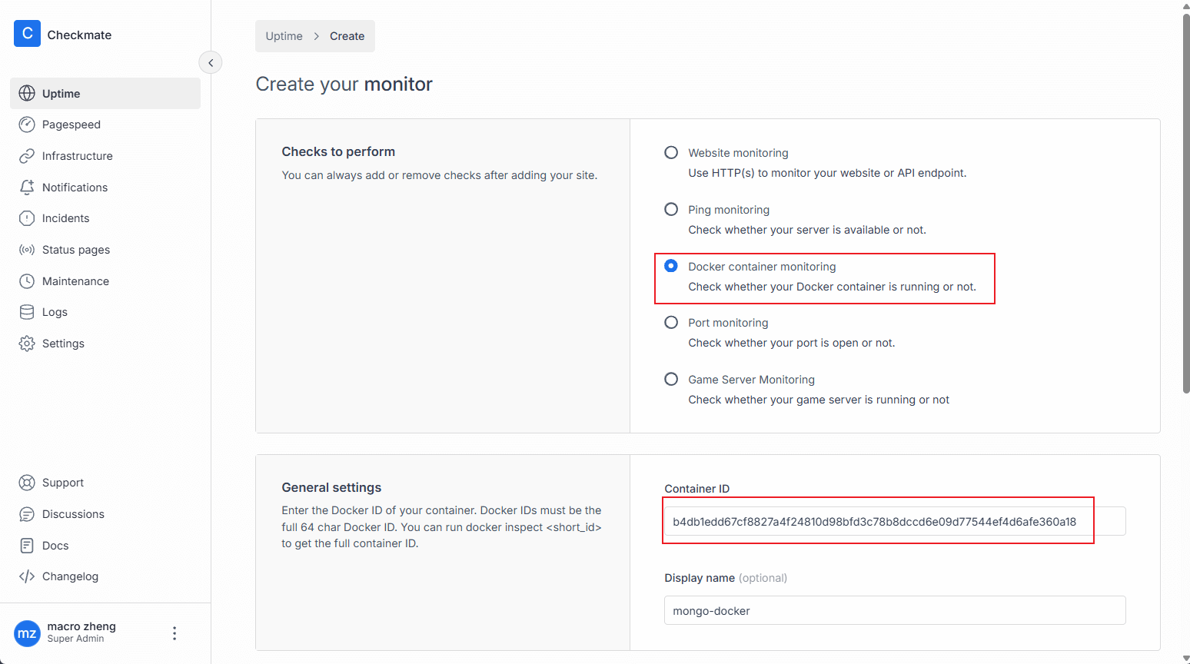The image size is (1190, 664).
Task: Open the Logs menu item
Action: [x=55, y=312]
